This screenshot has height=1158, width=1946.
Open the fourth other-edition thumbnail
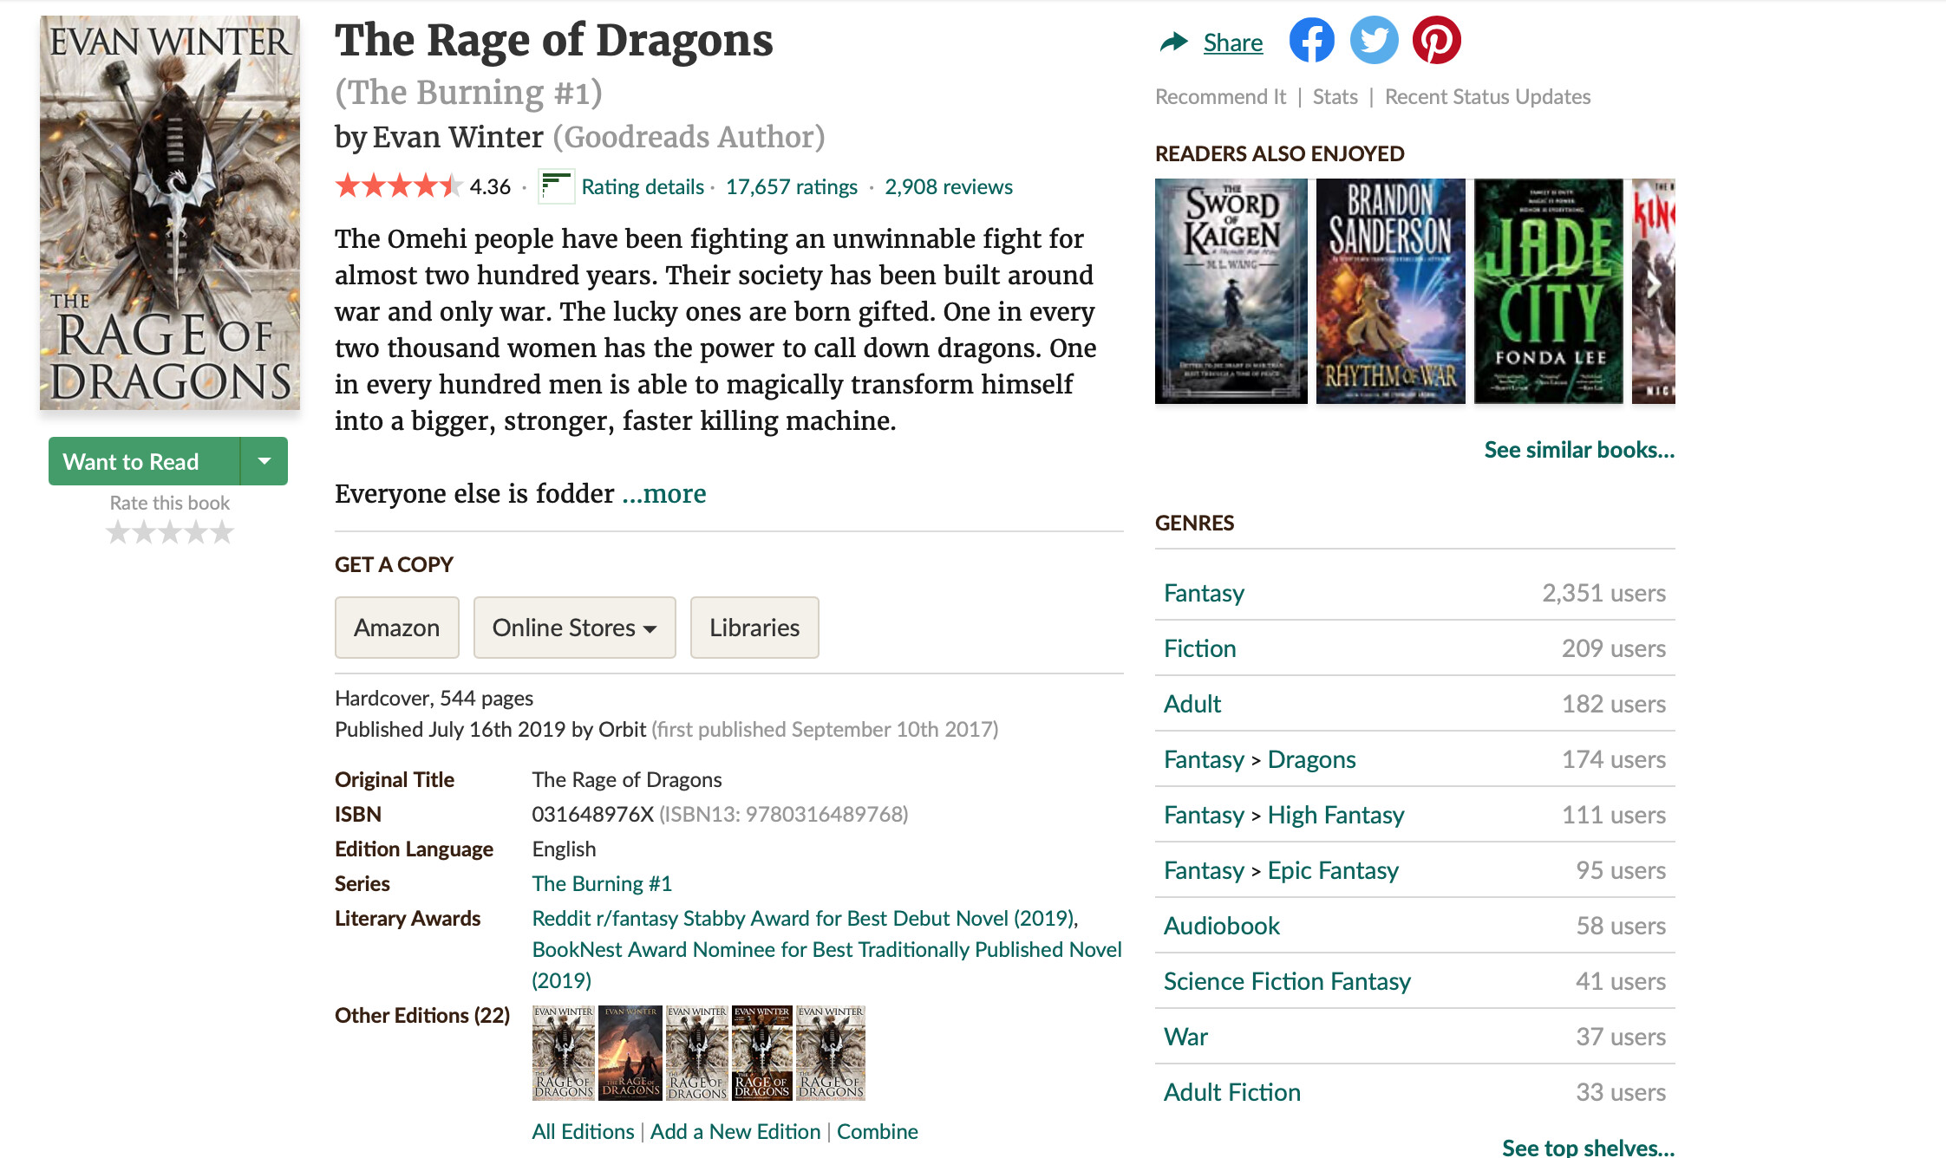pos(761,1053)
